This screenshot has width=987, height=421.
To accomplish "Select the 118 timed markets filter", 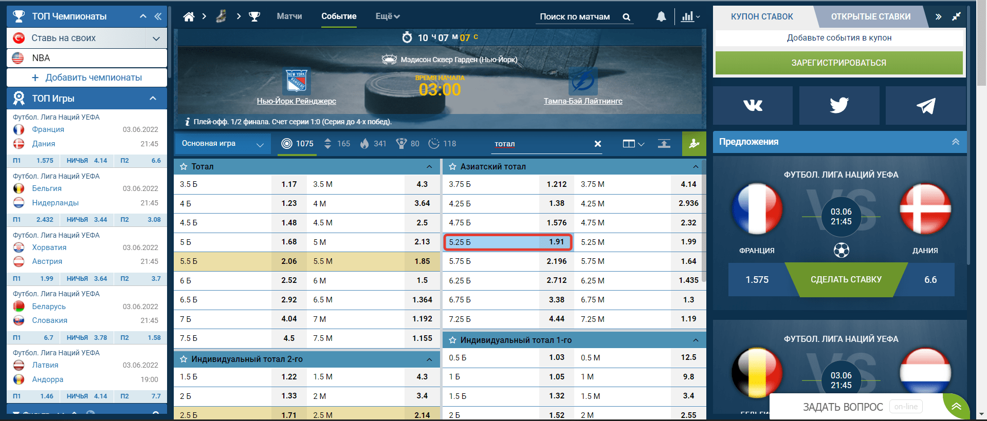I will 442,144.
